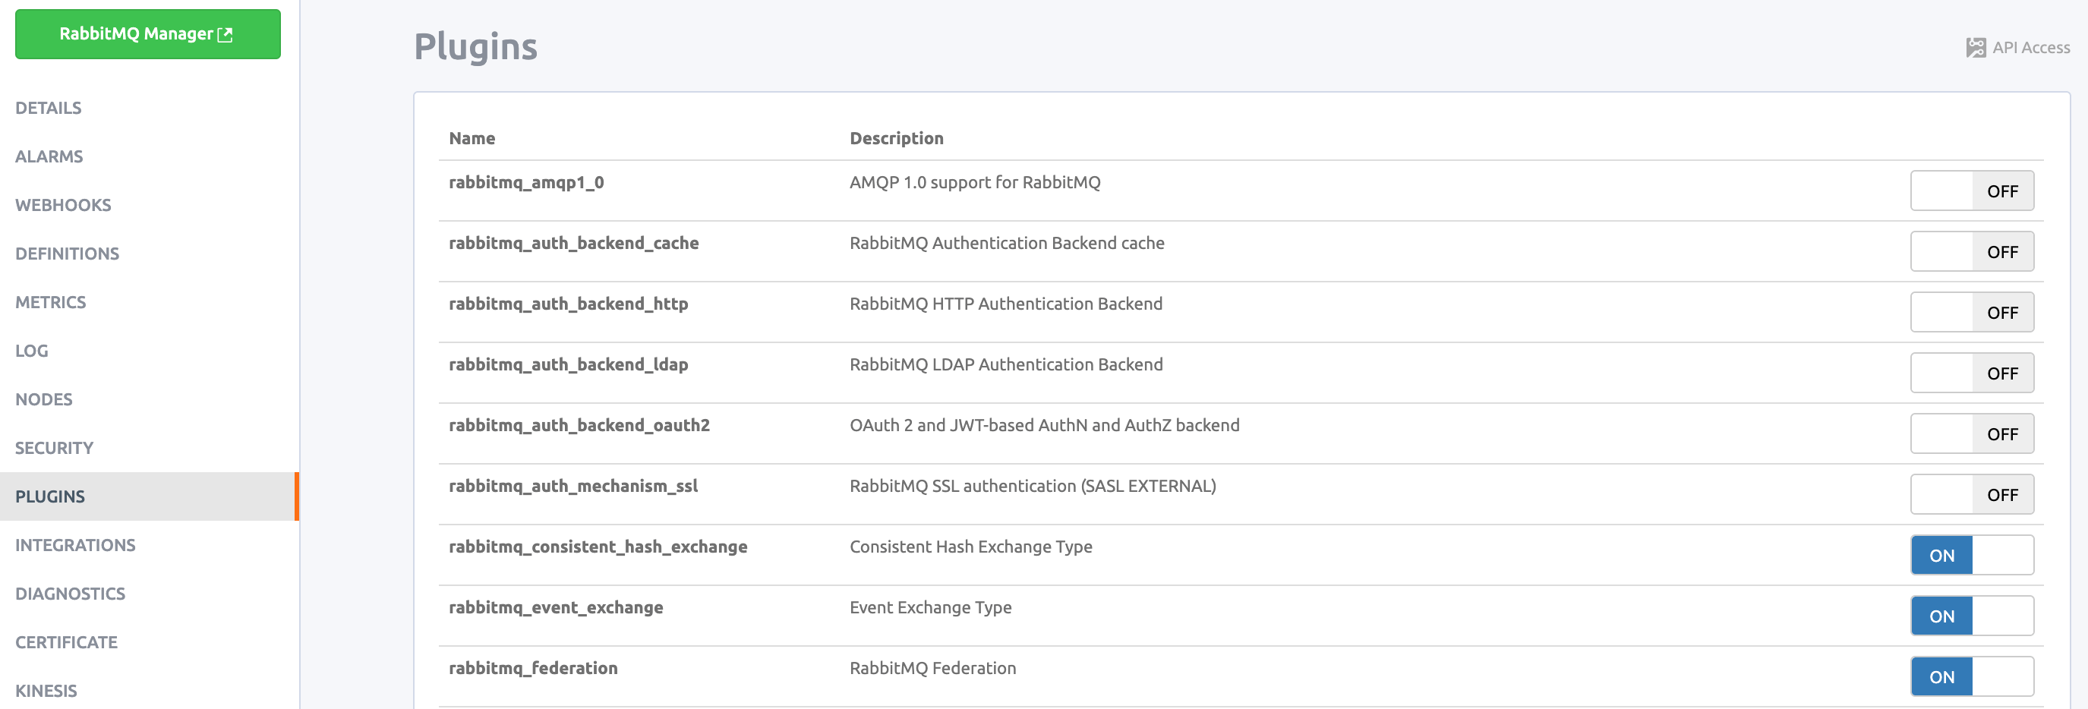Viewport: 2088px width, 709px height.
Task: Click the API Access icon
Action: 1976,48
